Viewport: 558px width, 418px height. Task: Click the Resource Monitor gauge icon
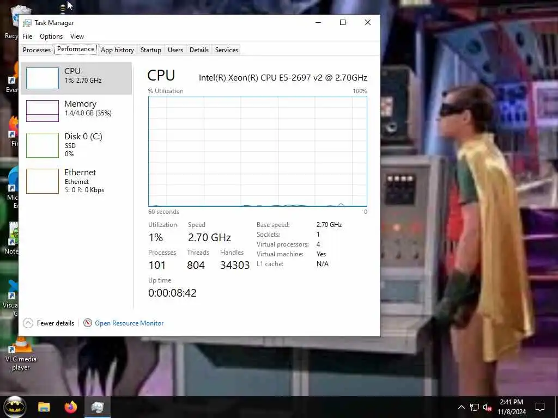pyautogui.click(x=88, y=323)
